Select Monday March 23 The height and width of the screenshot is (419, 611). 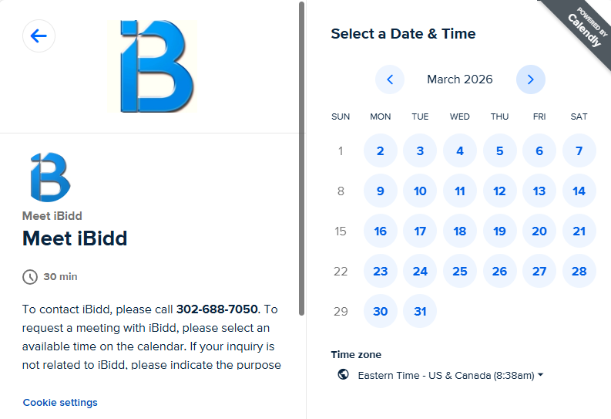pos(381,272)
